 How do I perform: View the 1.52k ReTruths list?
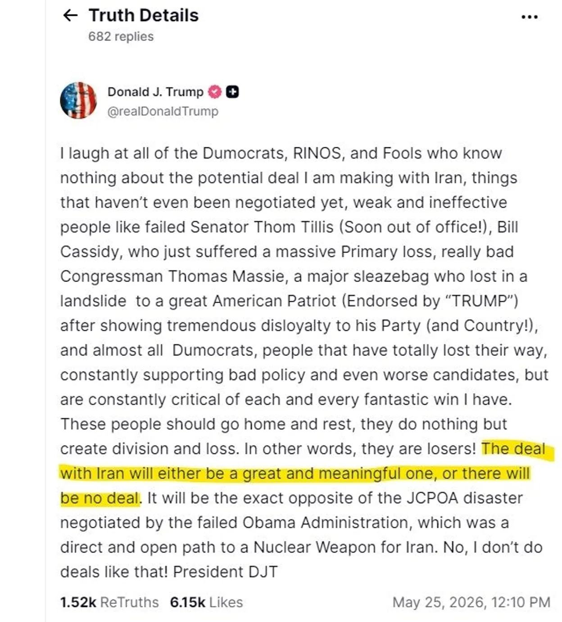(x=109, y=602)
